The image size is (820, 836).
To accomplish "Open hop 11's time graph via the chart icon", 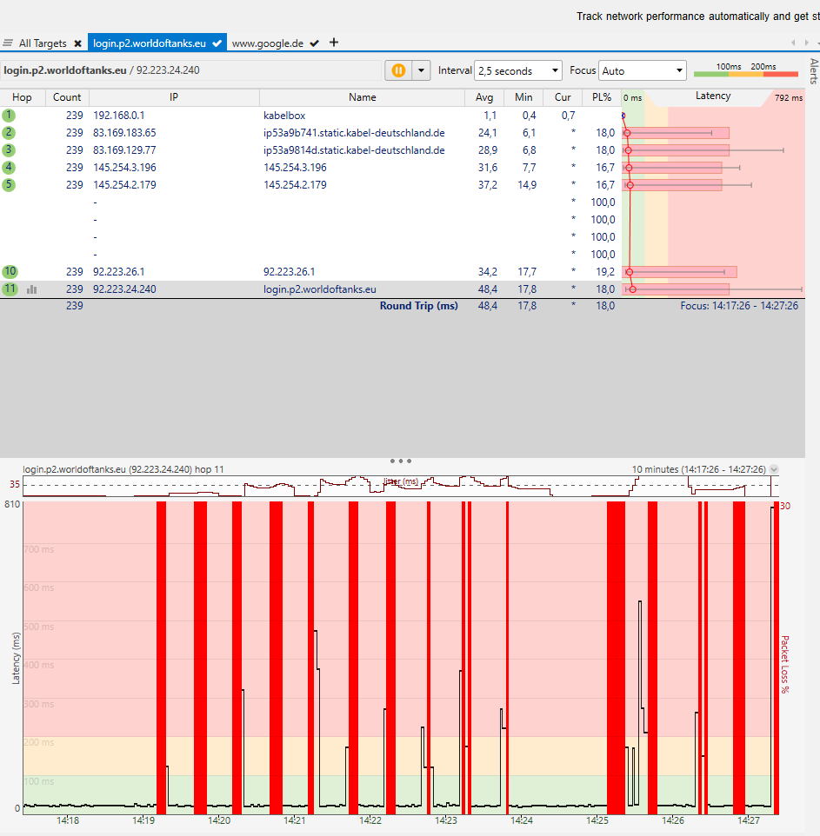I will click(x=32, y=289).
